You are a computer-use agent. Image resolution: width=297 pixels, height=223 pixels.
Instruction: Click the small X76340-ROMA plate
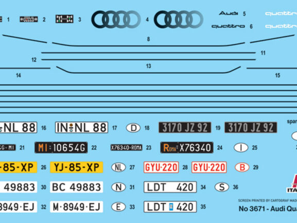click(126, 148)
